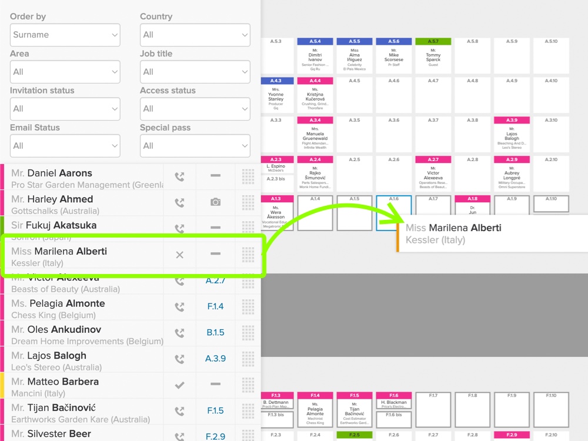This screenshot has width=588, height=441.
Task: Click seat link A.3.9 for Lajos Balogh
Action: coord(215,359)
